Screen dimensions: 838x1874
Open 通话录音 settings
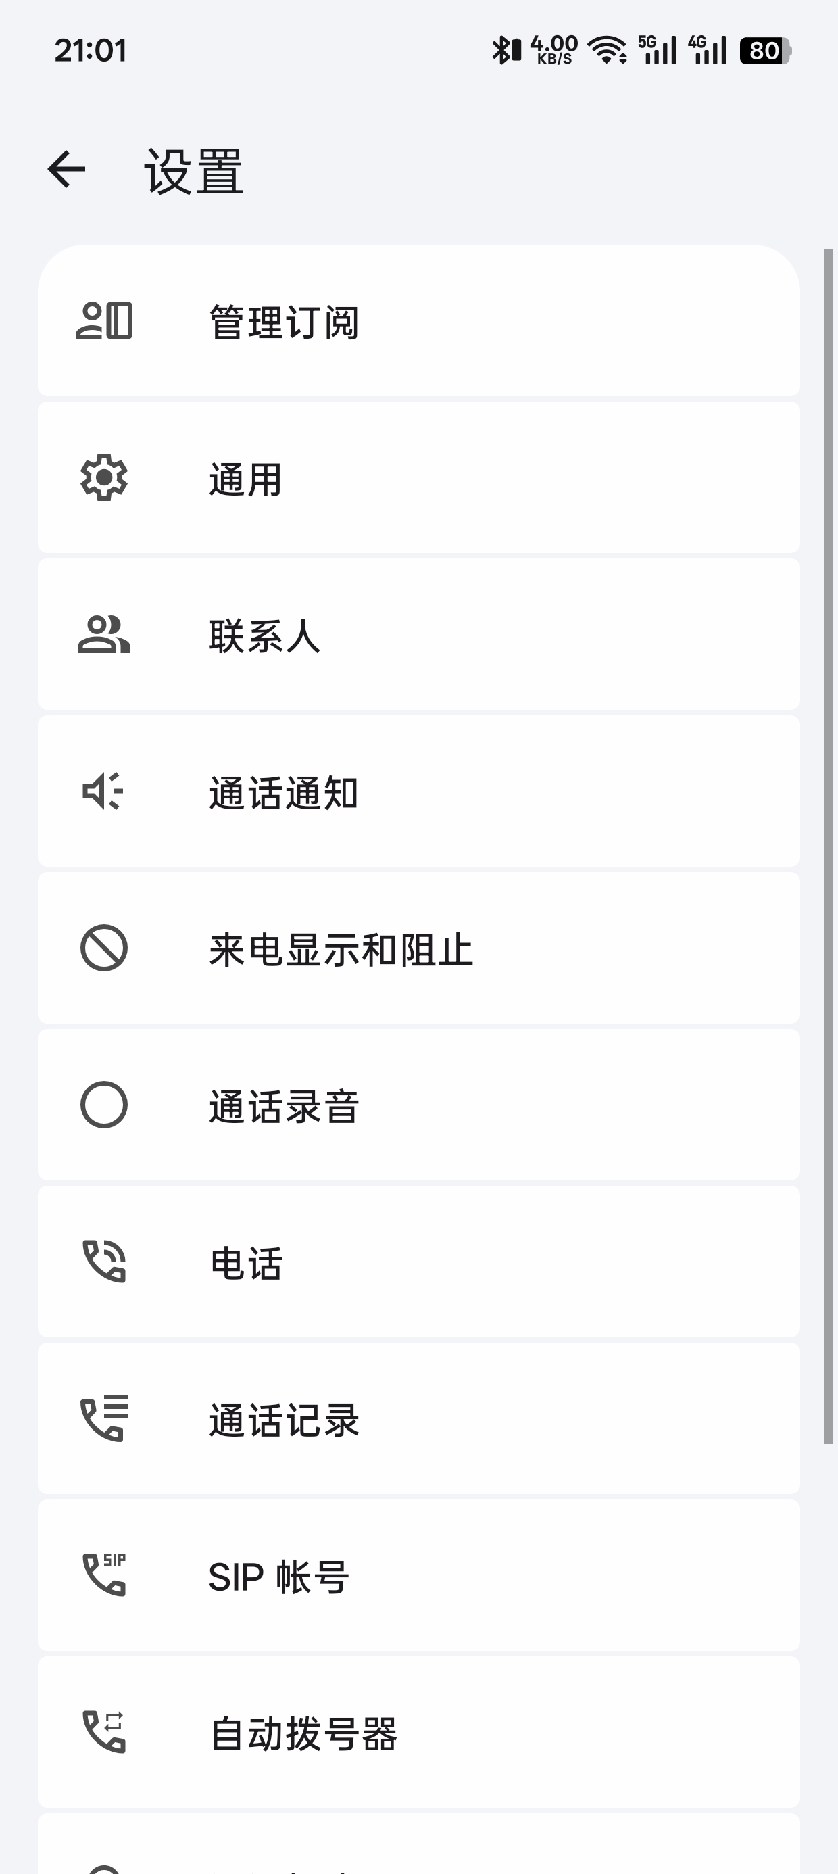pos(419,1105)
